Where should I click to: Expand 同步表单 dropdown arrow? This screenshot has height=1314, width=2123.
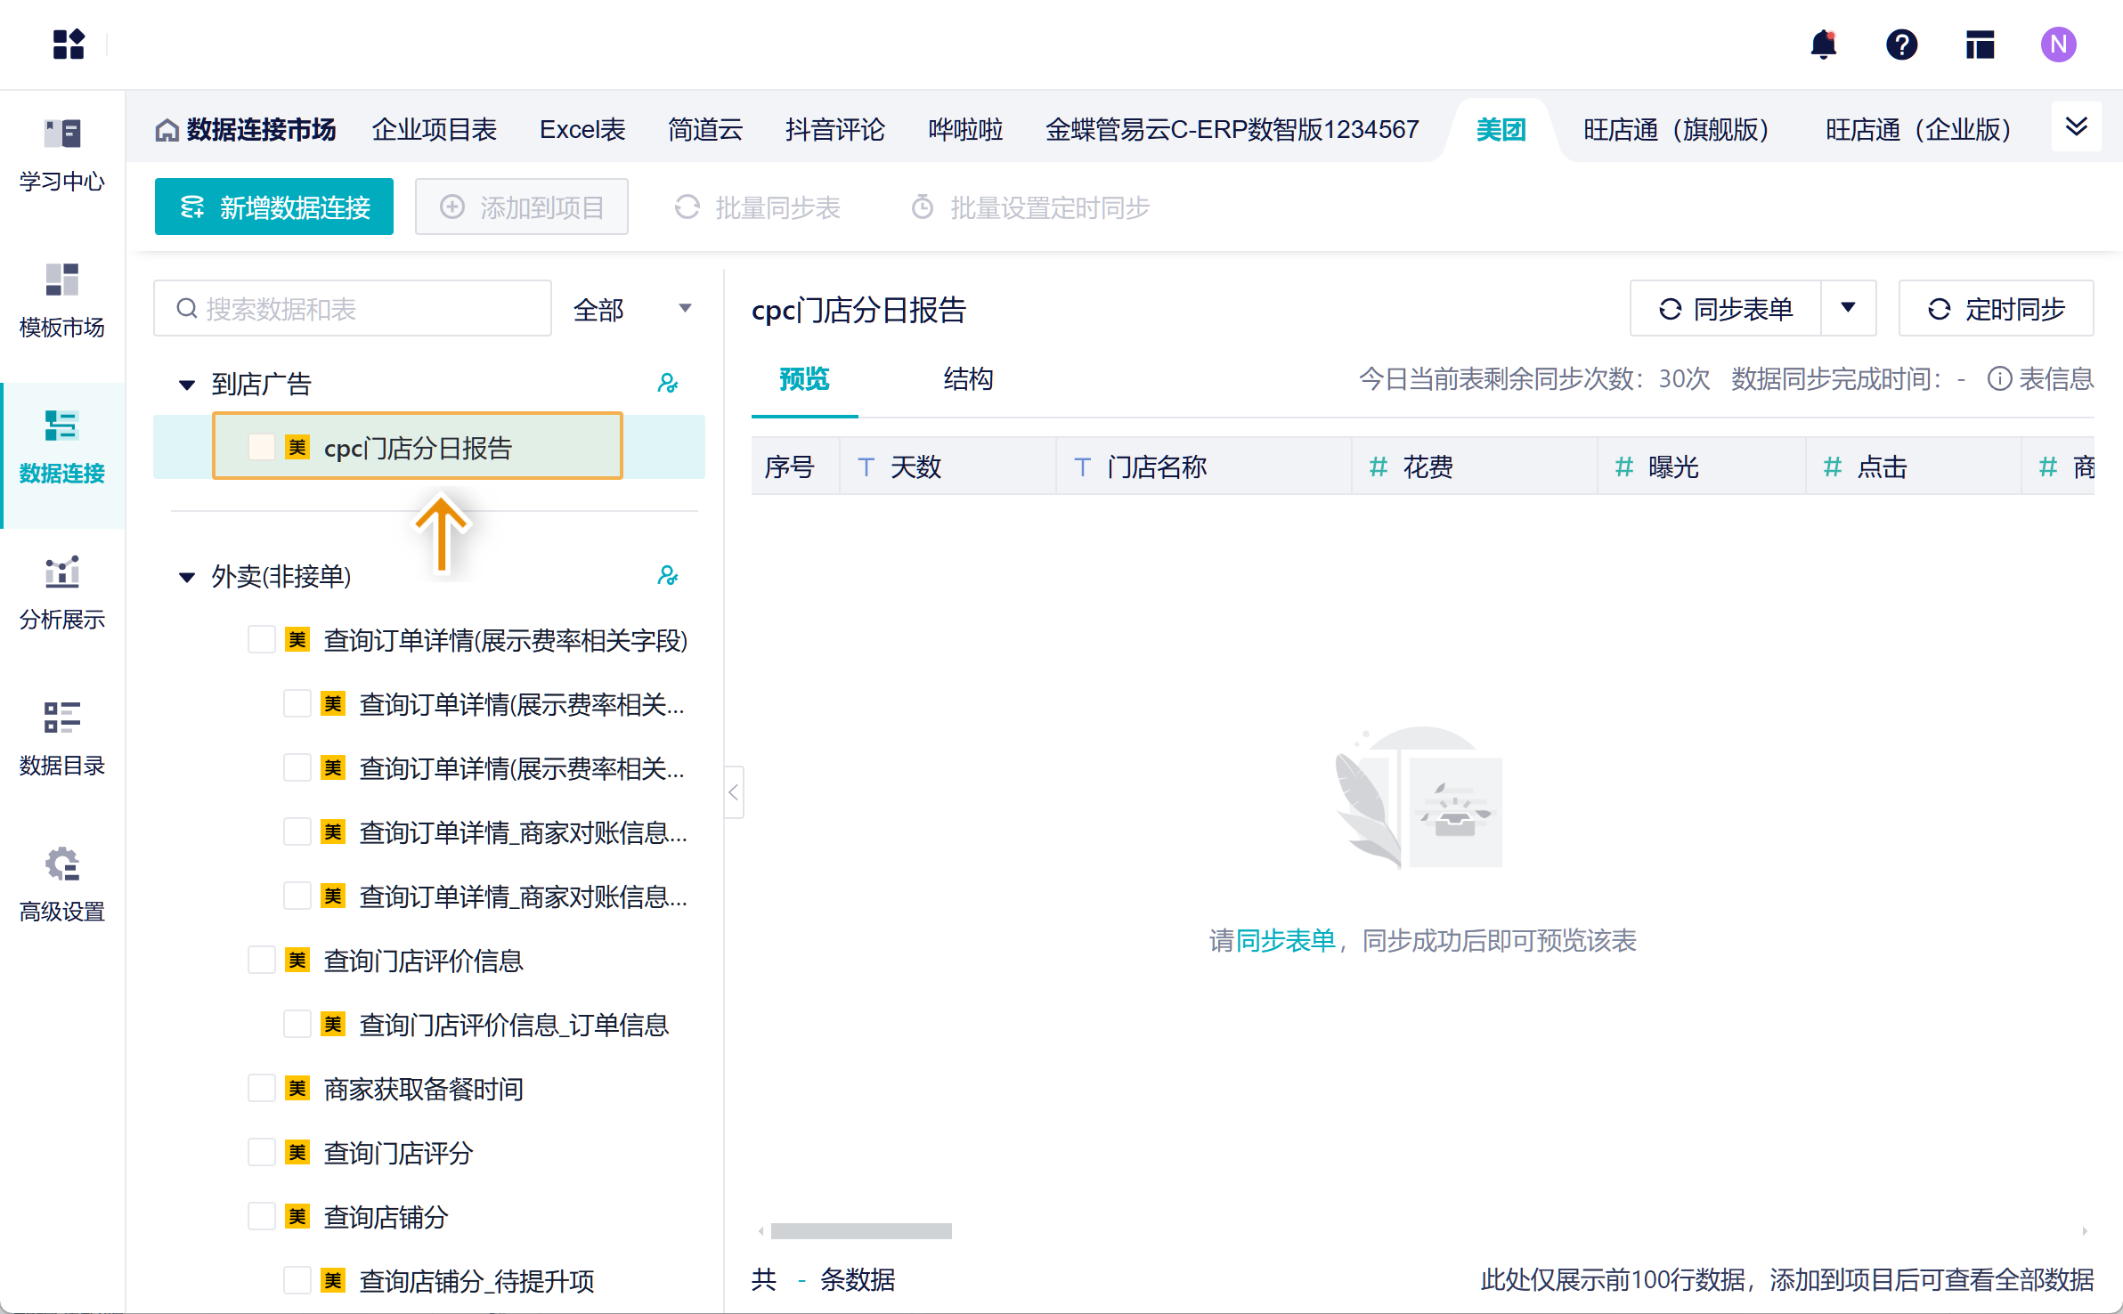1848,308
